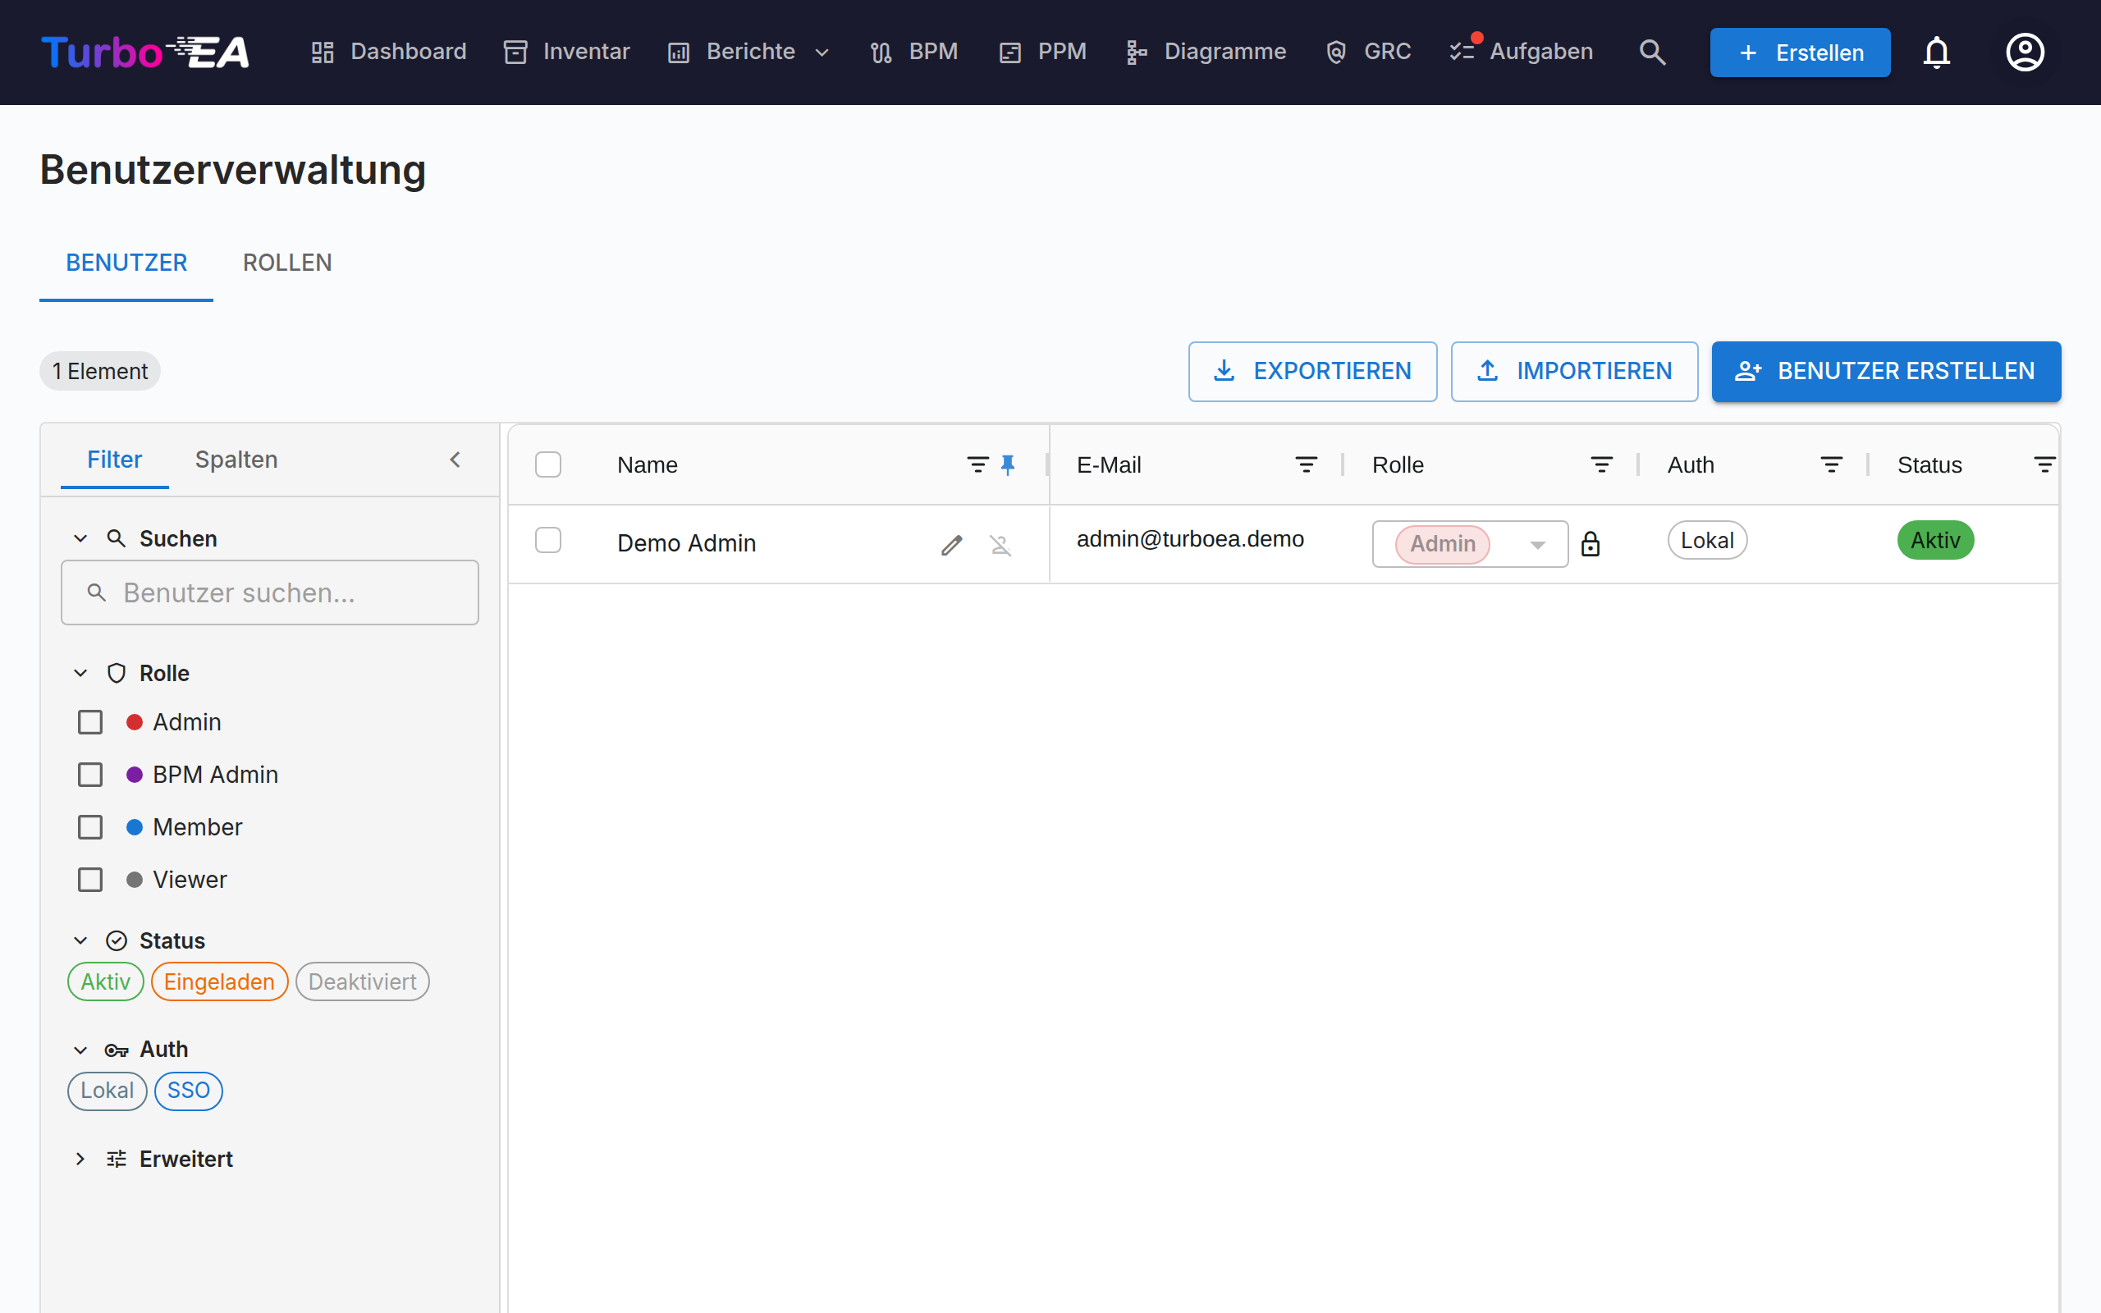The image size is (2101, 1313).
Task: Expand the Berichte dropdown menu
Action: point(748,52)
